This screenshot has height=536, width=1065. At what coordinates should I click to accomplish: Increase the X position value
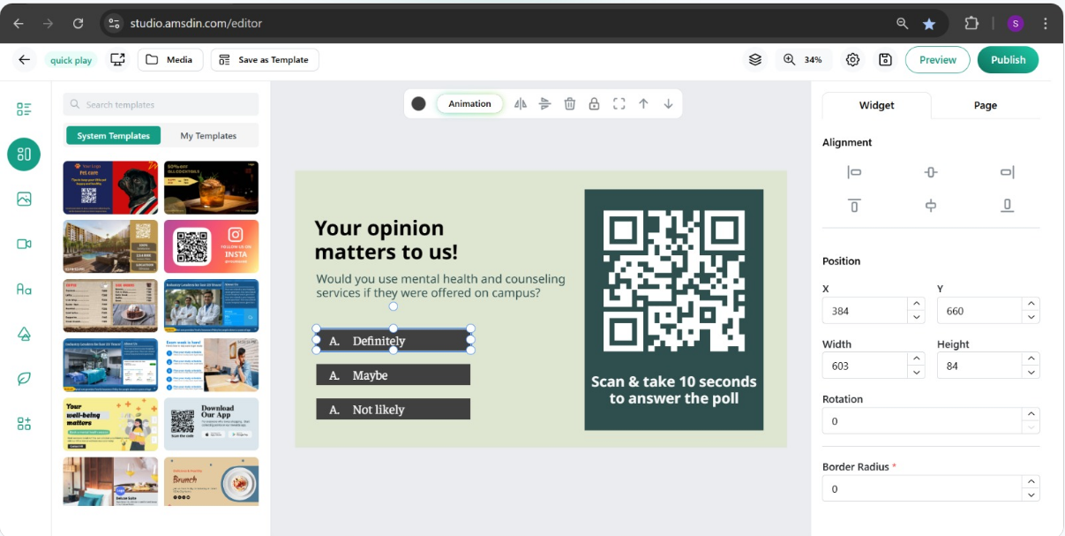[917, 304]
